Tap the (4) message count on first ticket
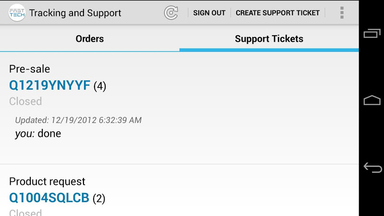This screenshot has width=384, height=216. coord(100,86)
